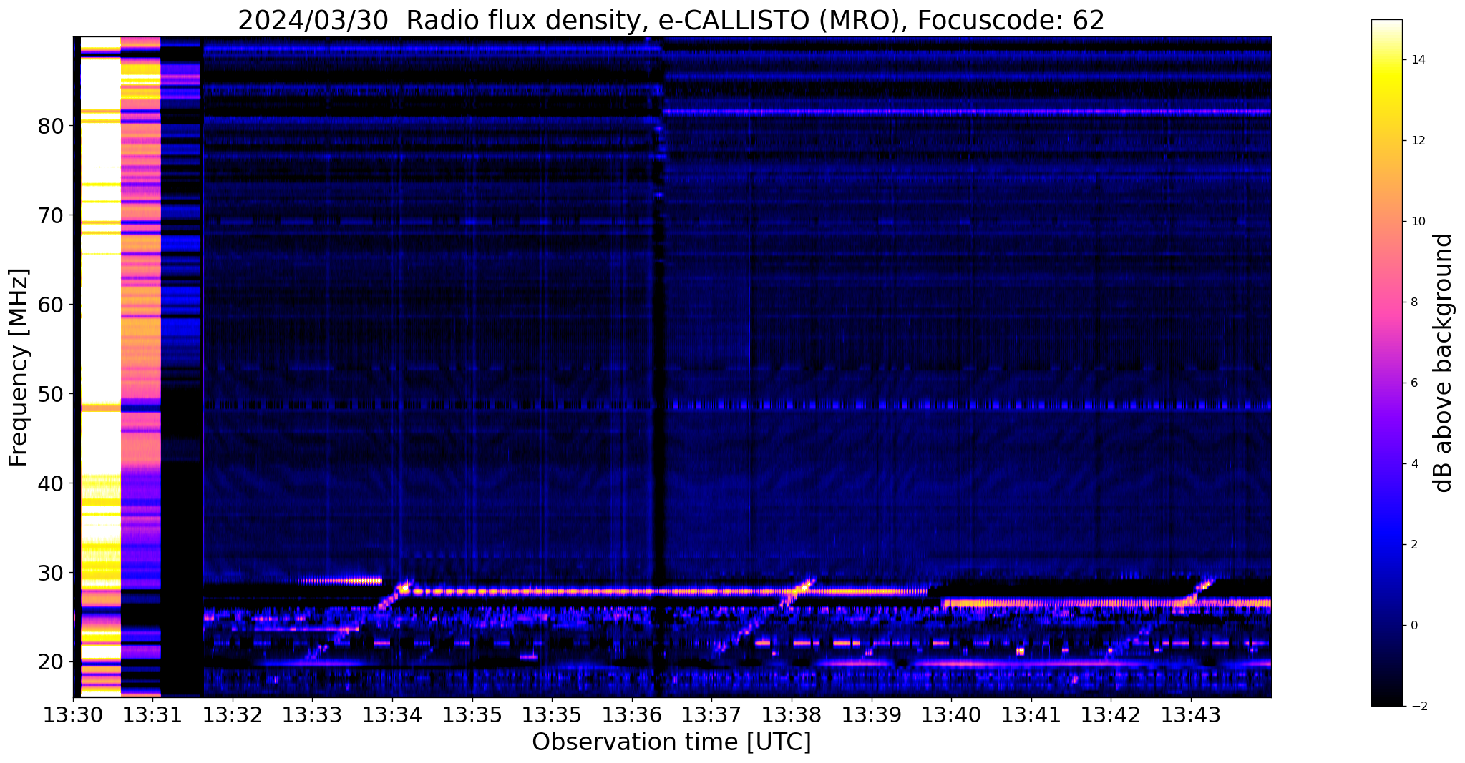Click the 20 MHz frequency axis tick
This screenshot has width=1465, height=763.
(x=50, y=662)
